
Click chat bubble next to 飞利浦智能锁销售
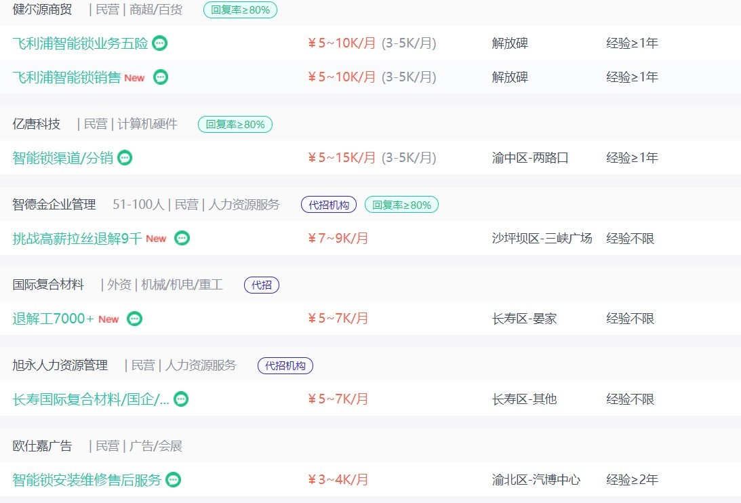(x=161, y=77)
